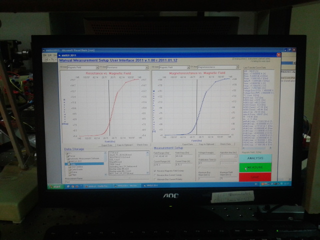Click the red SAVE button
The width and height of the screenshot is (320, 240).
(x=255, y=177)
